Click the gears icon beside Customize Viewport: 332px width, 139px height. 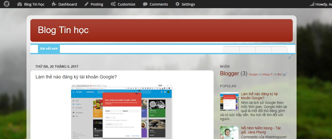pyautogui.click(x=113, y=4)
